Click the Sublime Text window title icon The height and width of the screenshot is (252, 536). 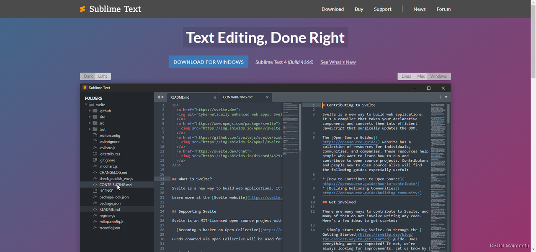(85, 88)
